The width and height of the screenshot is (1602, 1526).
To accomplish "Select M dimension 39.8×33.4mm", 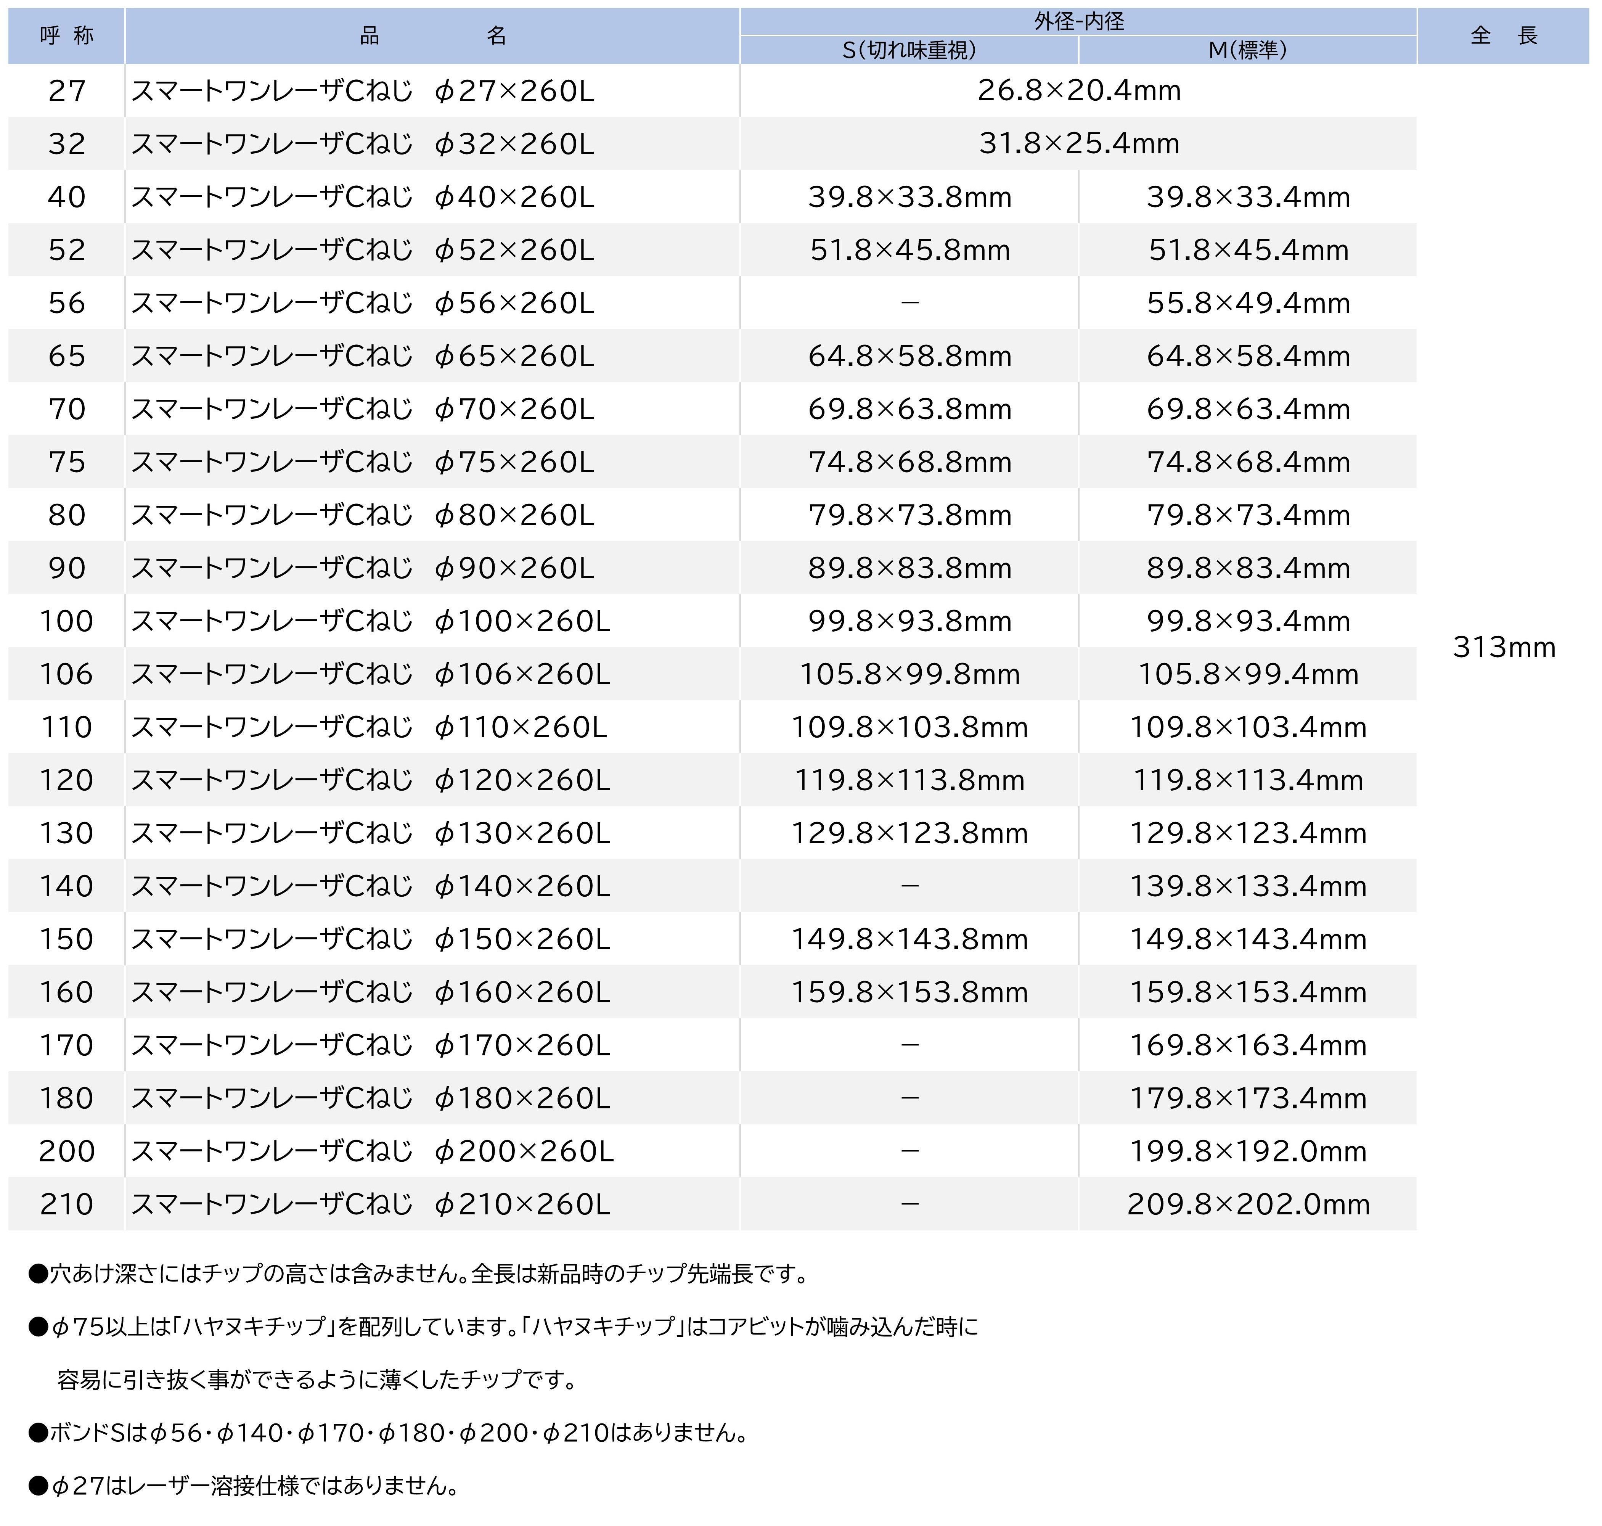I will tap(1248, 197).
